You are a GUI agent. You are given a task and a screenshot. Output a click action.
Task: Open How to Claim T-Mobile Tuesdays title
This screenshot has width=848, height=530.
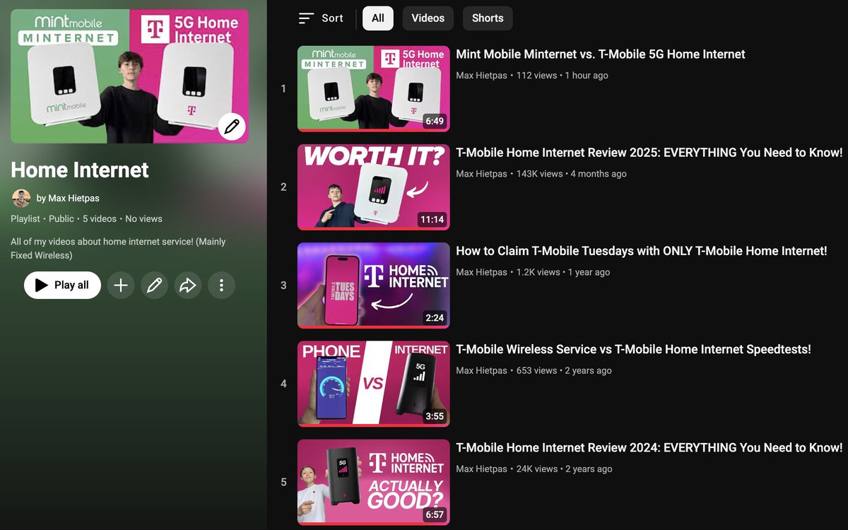[x=642, y=251]
